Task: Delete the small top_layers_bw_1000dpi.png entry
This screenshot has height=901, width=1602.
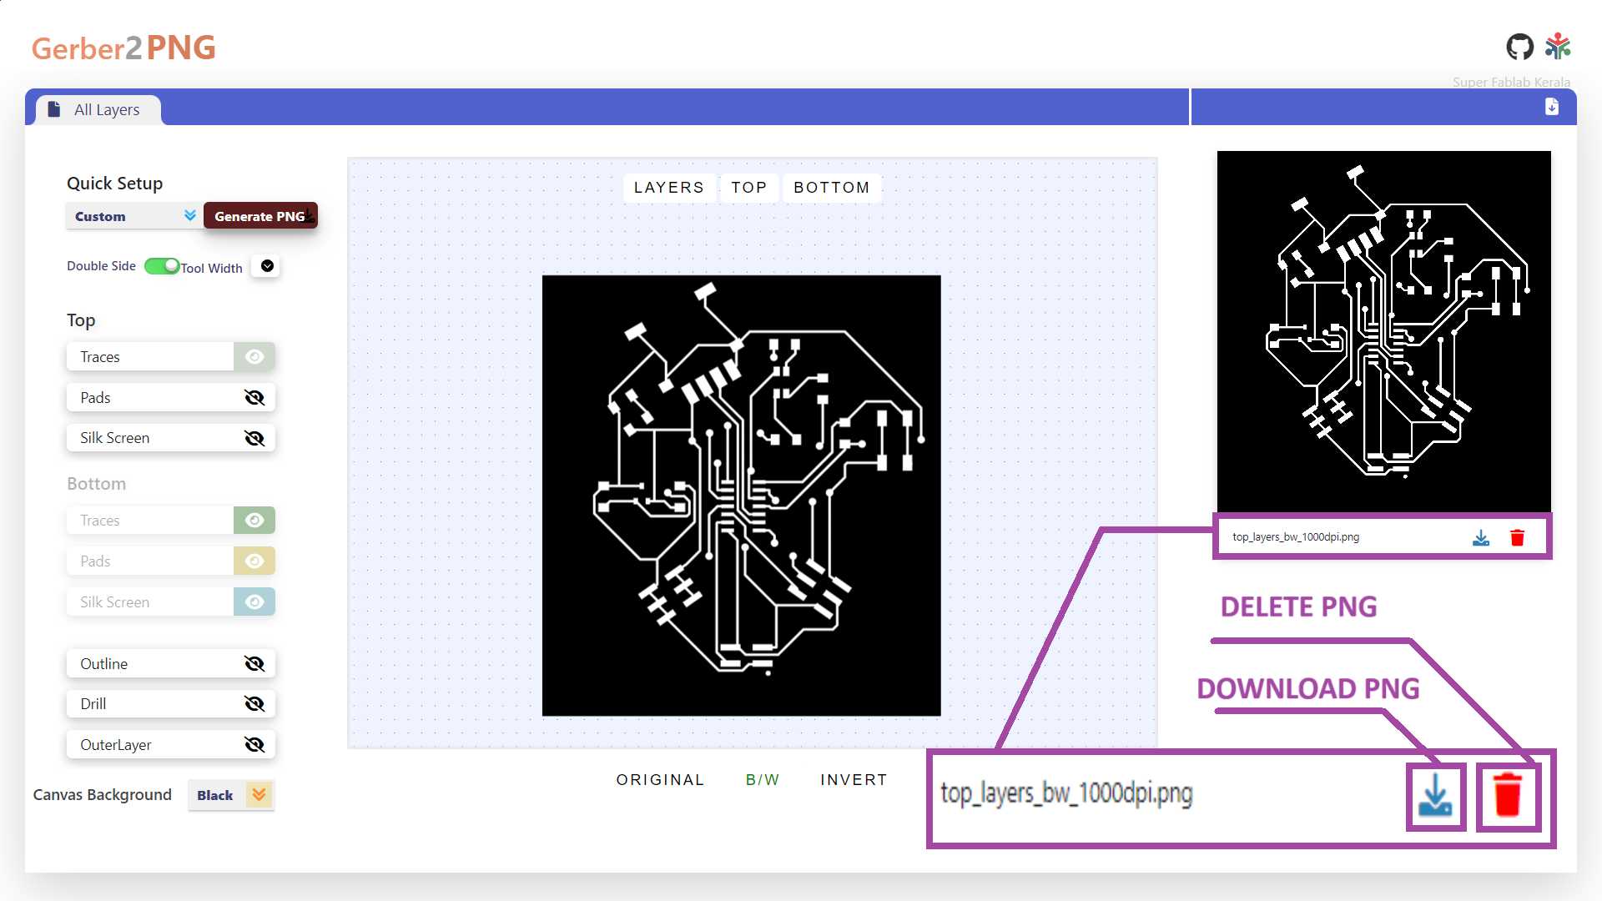Action: 1518,538
